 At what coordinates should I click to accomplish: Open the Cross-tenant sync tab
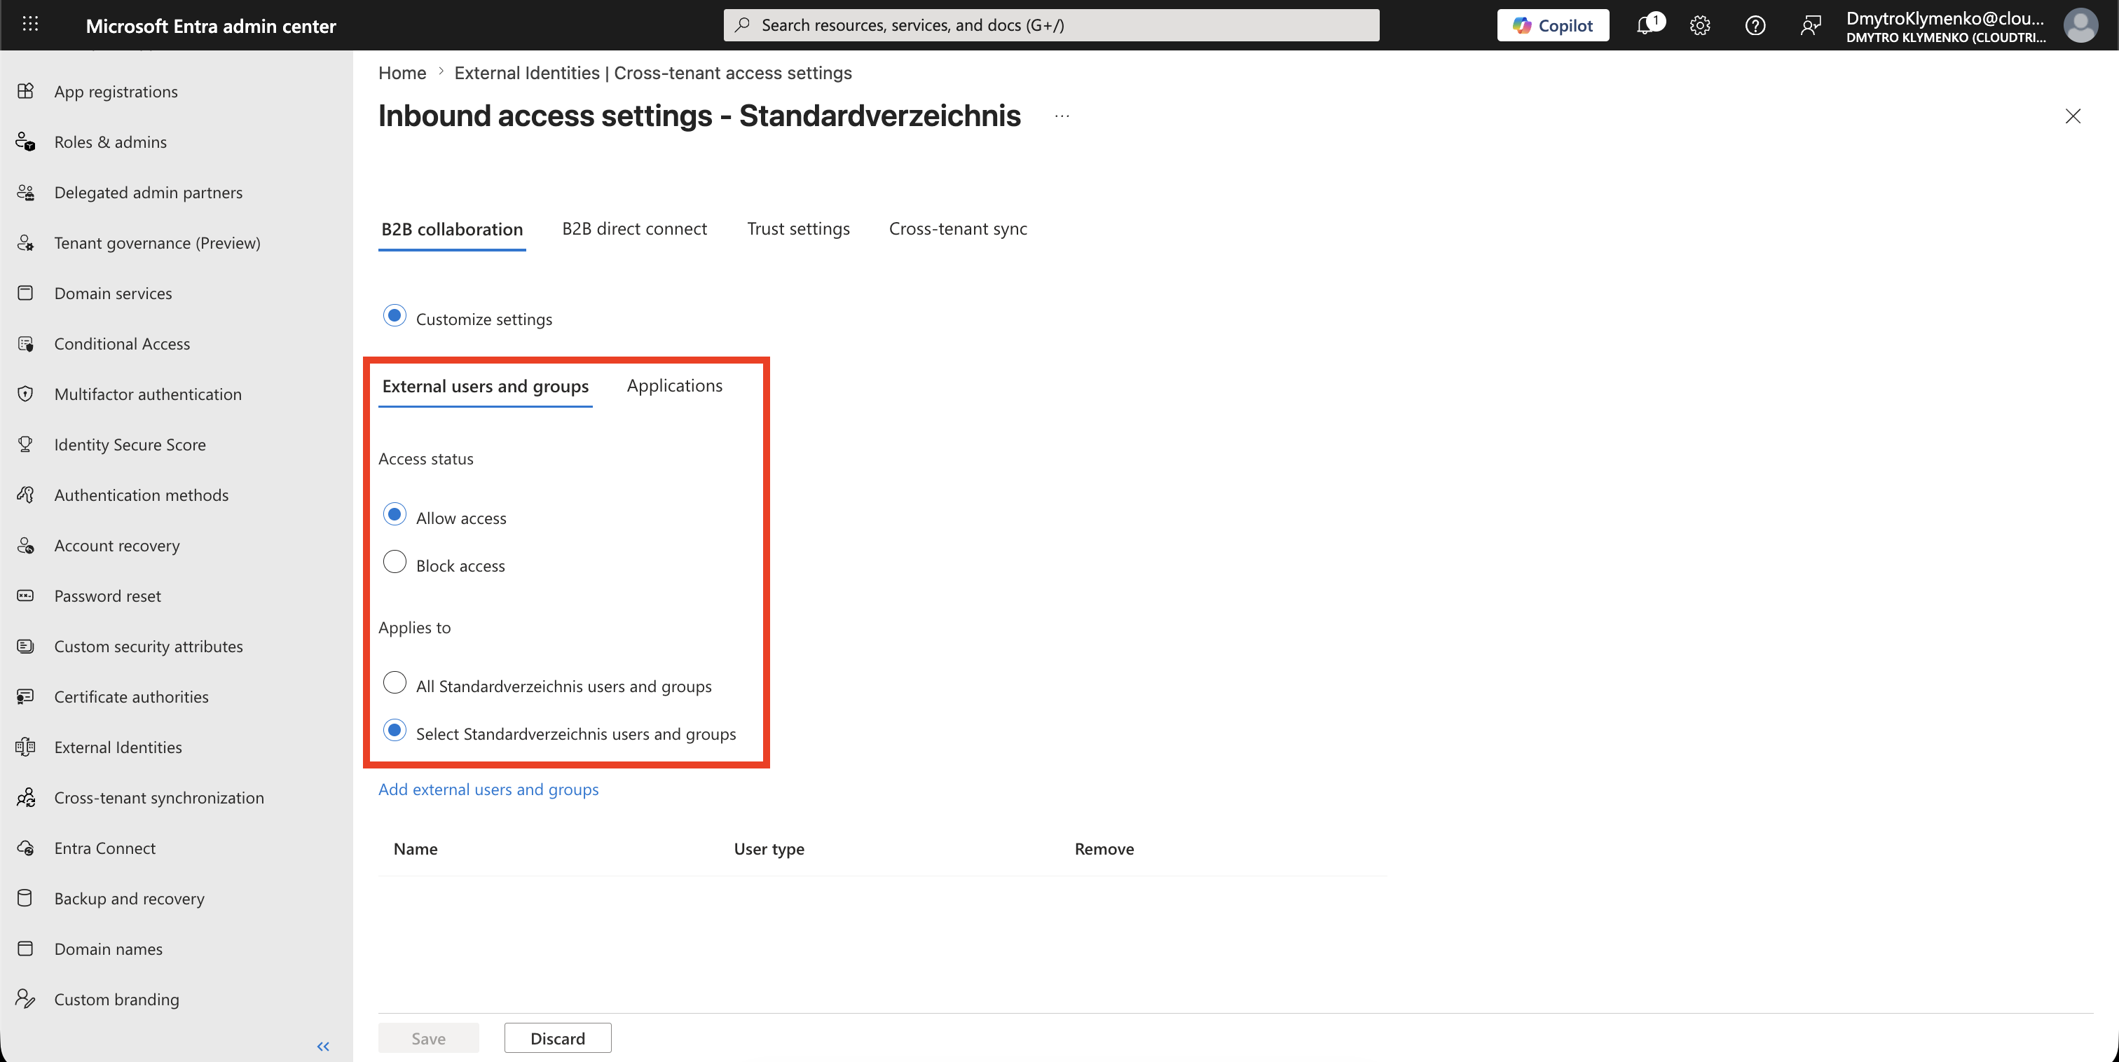(x=957, y=228)
